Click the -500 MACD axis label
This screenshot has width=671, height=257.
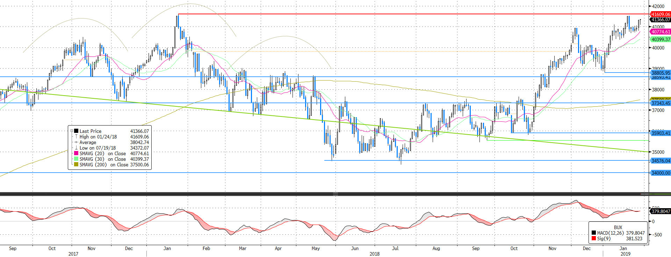pyautogui.click(x=657, y=235)
